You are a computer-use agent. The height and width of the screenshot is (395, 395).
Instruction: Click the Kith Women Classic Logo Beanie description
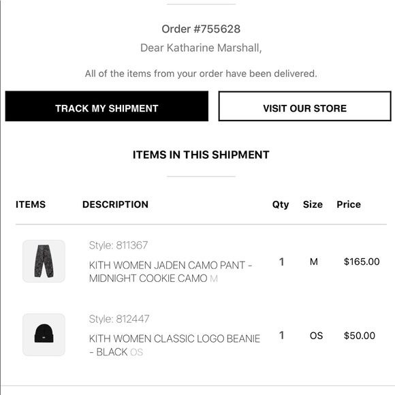(x=174, y=345)
